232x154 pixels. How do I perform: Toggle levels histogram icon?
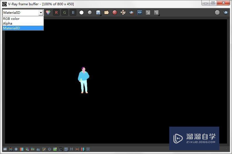[x=38, y=149]
